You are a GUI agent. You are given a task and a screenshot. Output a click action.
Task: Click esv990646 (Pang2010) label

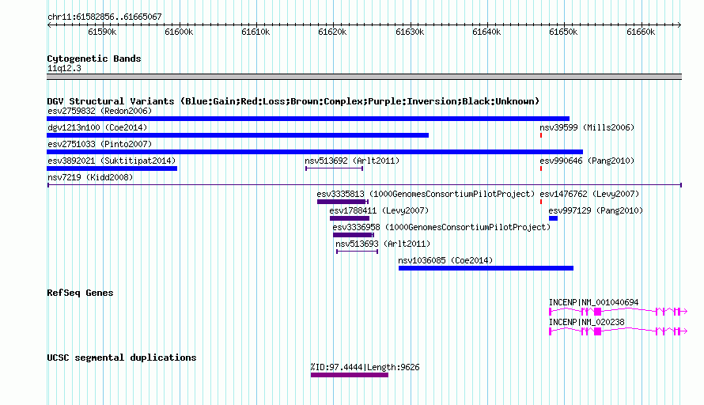coord(587,161)
